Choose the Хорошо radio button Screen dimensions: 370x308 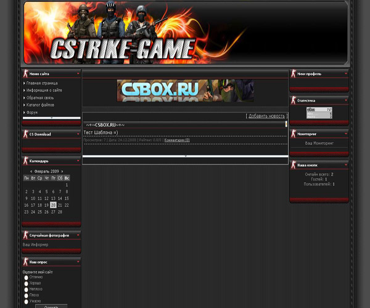[x=27, y=284]
